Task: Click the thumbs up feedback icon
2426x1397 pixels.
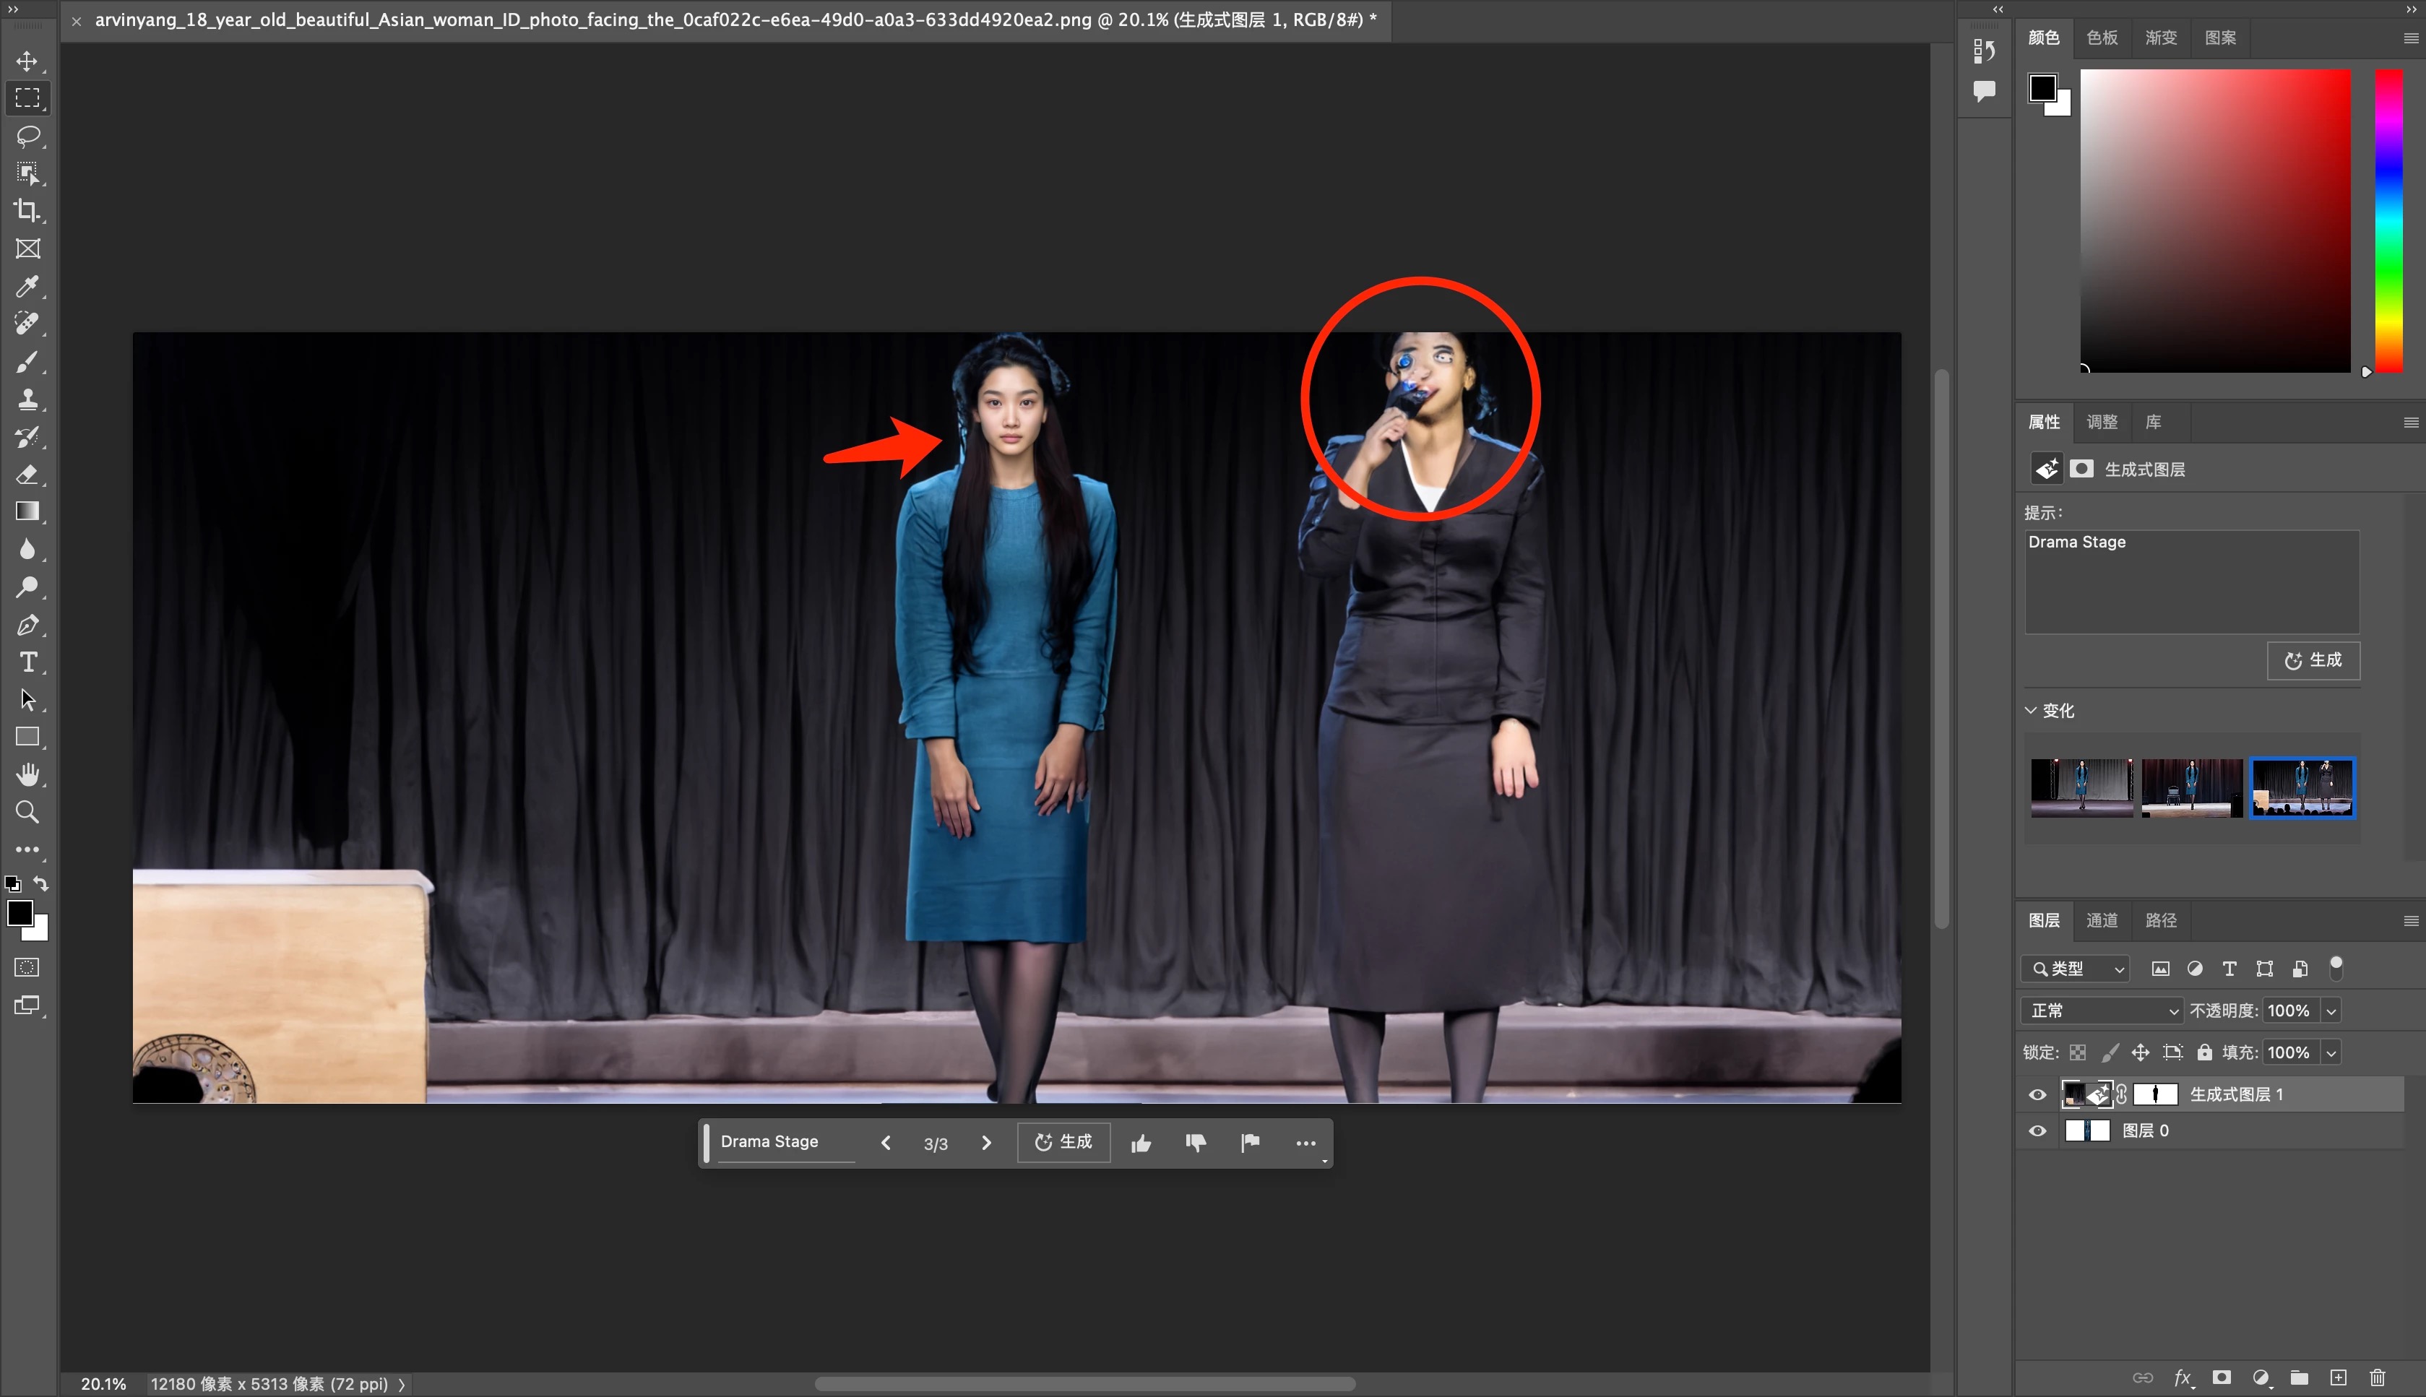Action: click(x=1141, y=1143)
